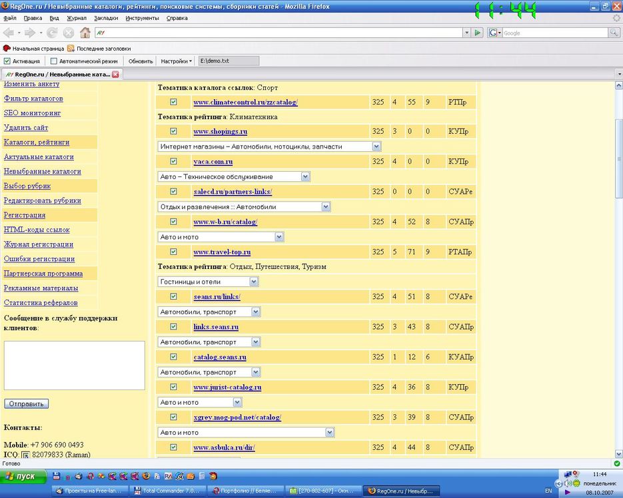
Task: Open the Фильтр каталогов sidebar link
Action: point(33,99)
